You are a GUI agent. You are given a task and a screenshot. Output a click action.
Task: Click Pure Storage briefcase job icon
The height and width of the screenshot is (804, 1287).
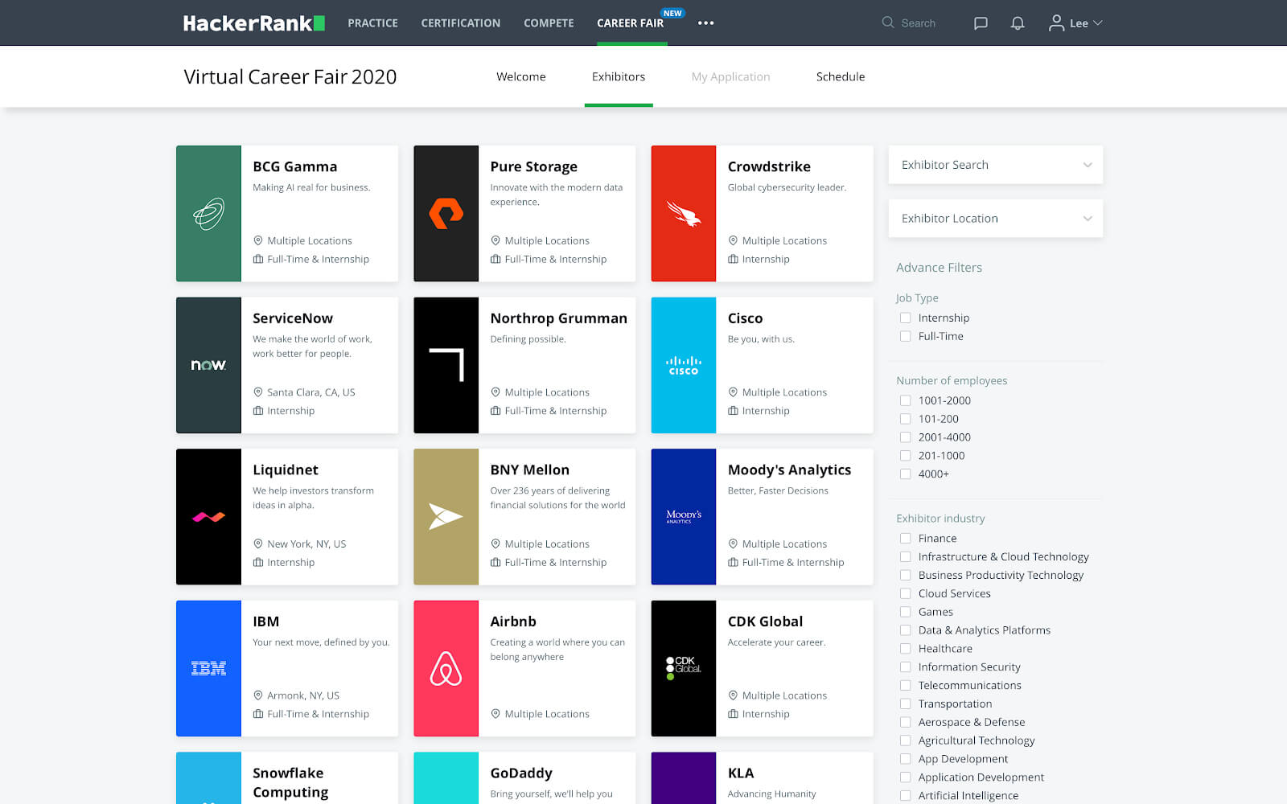(x=495, y=259)
